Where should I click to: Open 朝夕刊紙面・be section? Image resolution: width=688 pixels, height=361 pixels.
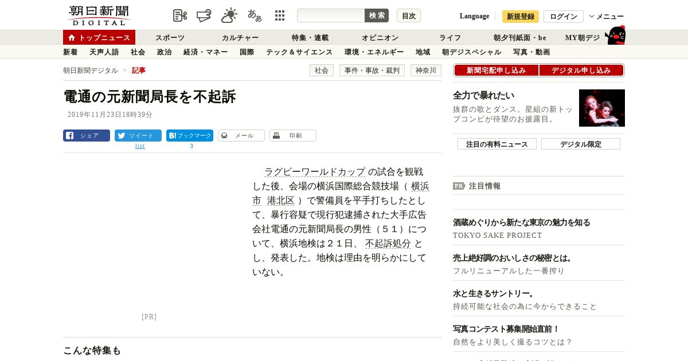tap(520, 38)
